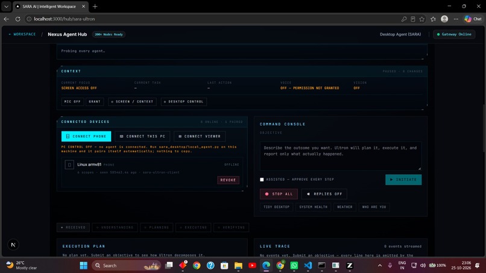This screenshot has width=486, height=273.
Task: Click the taskbar Search box
Action: coord(126,266)
